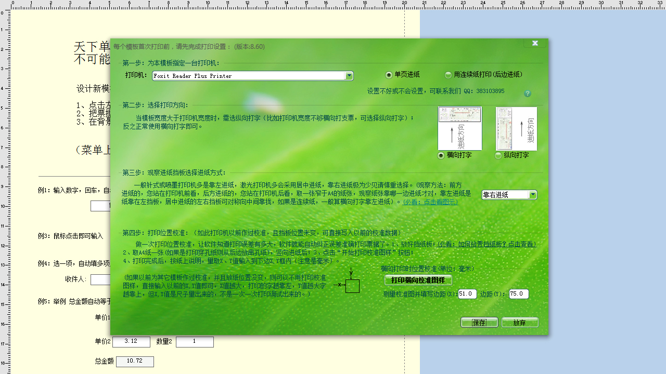Expand the 靠右进纸 feed mode dropdown
666x374 pixels.
(533, 195)
